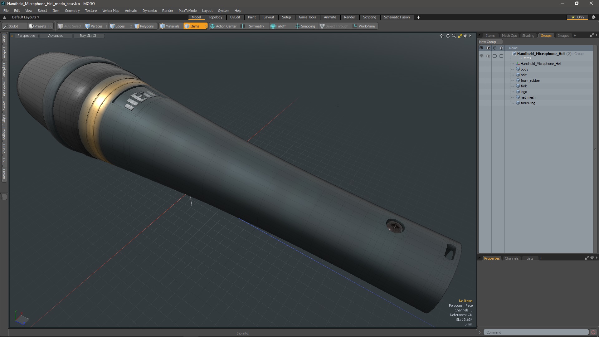Click the Command input field

[x=535, y=332]
